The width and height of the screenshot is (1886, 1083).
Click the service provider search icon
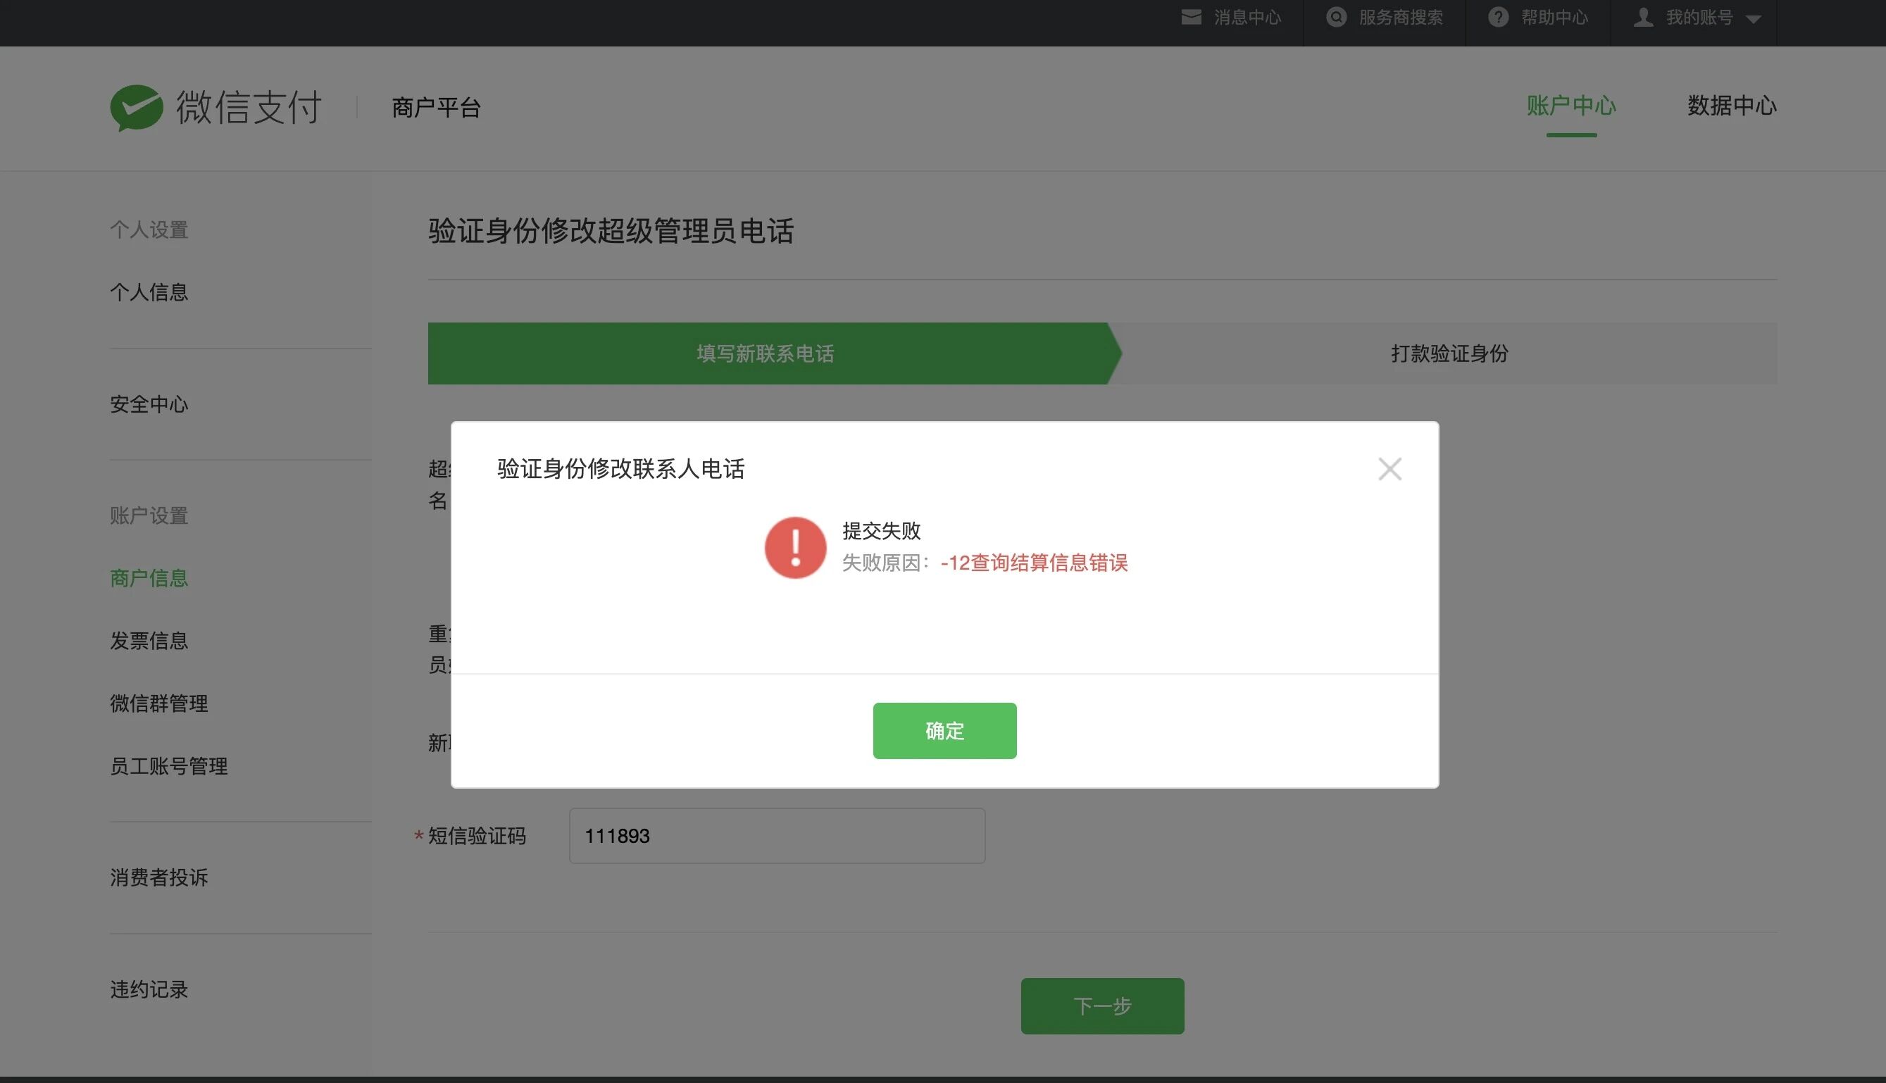click(1336, 17)
